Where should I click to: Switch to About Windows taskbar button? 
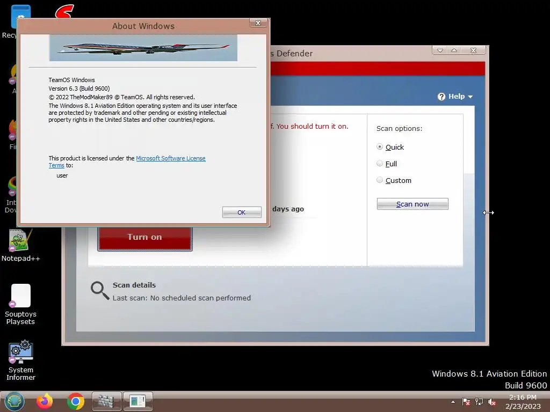[x=138, y=401]
